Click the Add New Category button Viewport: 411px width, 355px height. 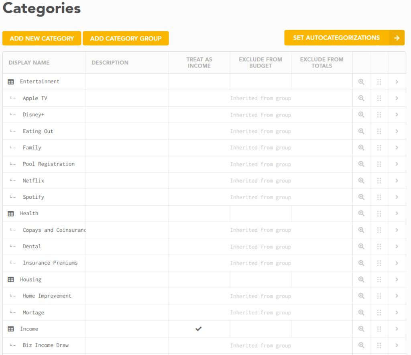tap(41, 38)
